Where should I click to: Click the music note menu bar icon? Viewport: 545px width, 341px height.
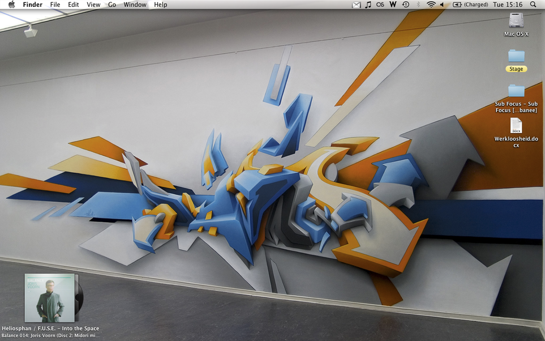point(368,5)
